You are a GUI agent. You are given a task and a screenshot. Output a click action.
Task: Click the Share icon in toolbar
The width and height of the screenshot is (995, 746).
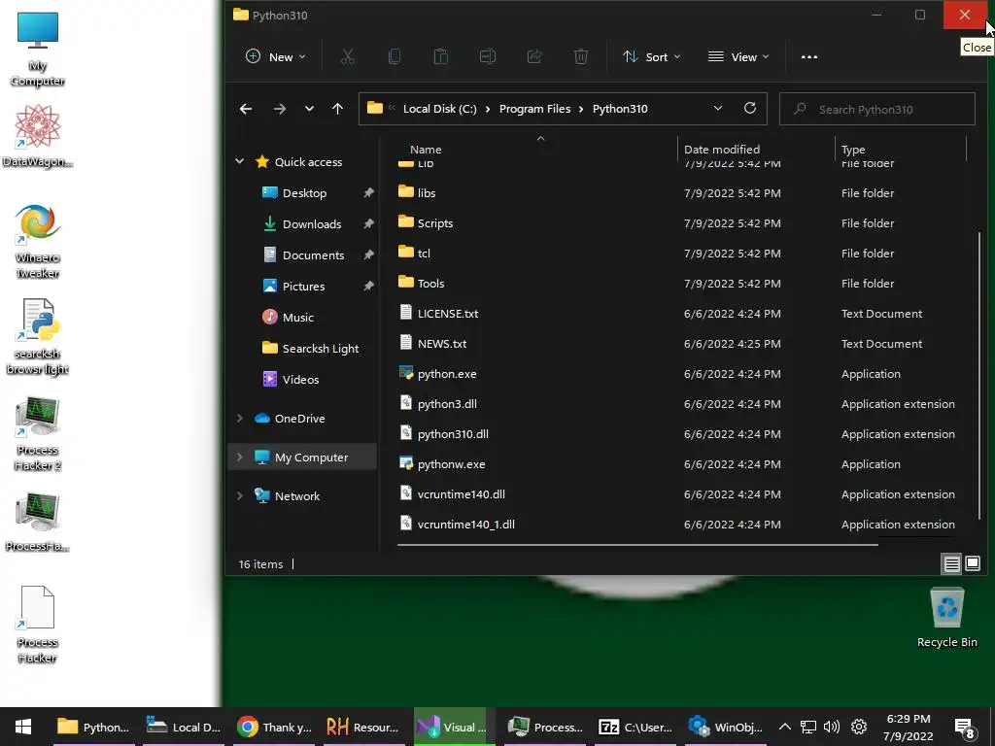[534, 57]
